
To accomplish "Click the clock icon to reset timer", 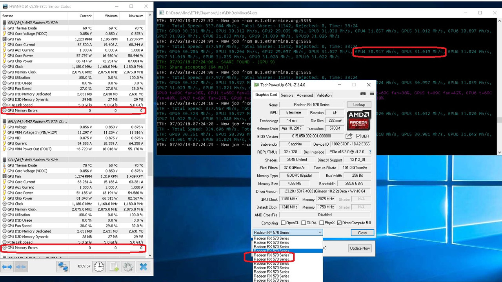I will 99,267.
